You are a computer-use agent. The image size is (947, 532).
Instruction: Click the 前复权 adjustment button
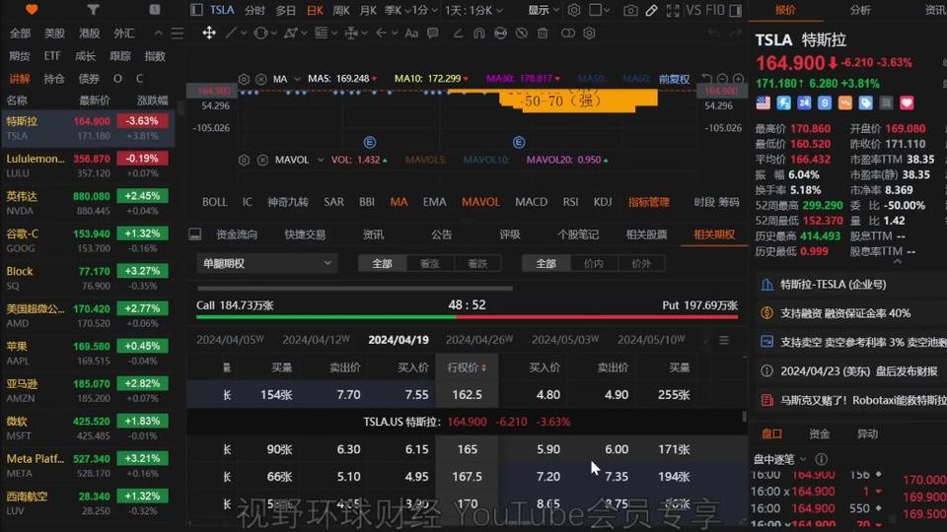(674, 79)
